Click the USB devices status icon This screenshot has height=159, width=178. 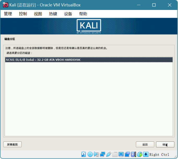109,154
